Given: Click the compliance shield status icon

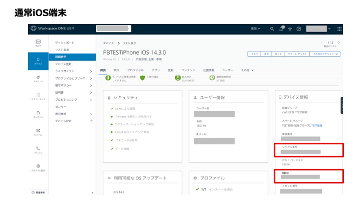Looking at the screenshot, I should pyautogui.click(x=142, y=78).
